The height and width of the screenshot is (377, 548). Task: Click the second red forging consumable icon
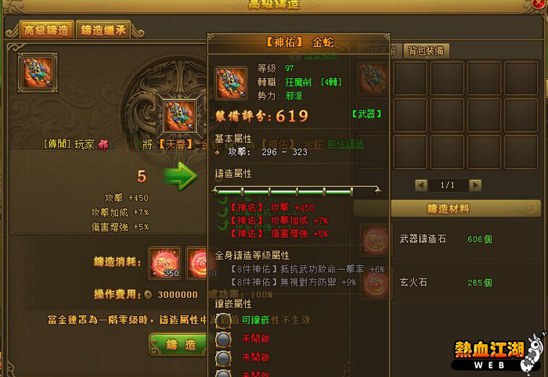(x=199, y=264)
